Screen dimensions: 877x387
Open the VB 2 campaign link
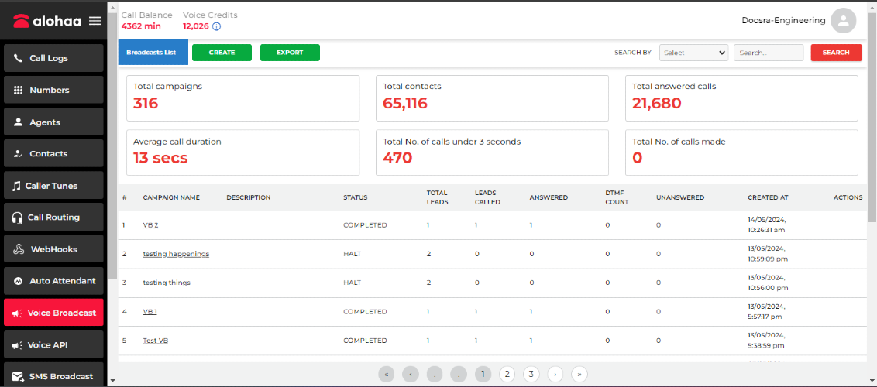click(x=151, y=225)
